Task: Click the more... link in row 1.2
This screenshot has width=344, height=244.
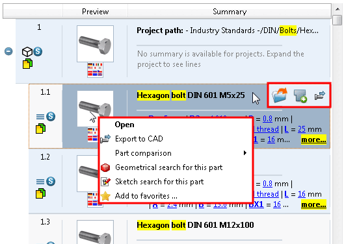Action: click(313, 204)
